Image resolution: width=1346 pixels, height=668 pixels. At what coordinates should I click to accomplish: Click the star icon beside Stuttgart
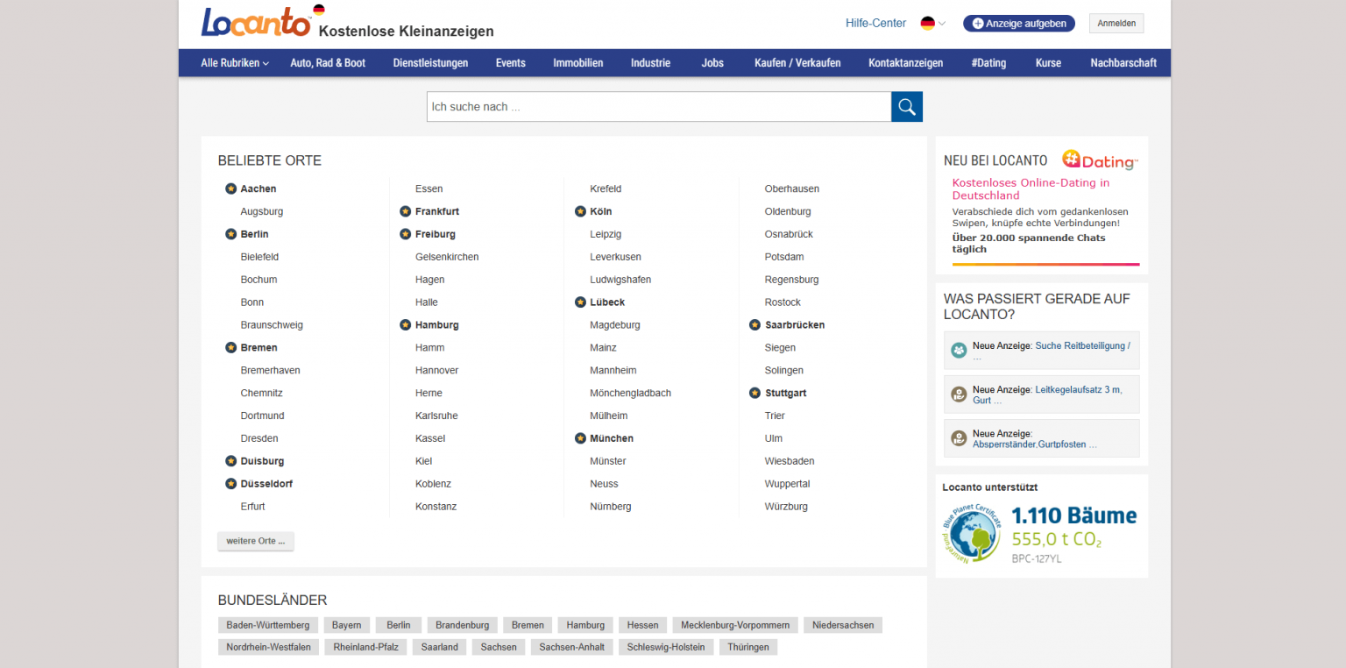(754, 393)
